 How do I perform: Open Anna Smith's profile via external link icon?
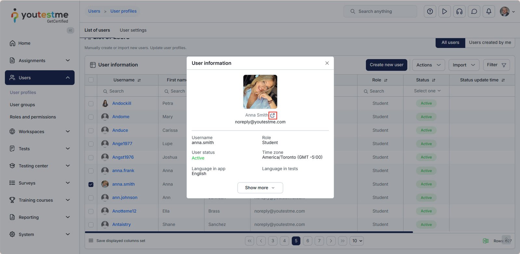(272, 115)
